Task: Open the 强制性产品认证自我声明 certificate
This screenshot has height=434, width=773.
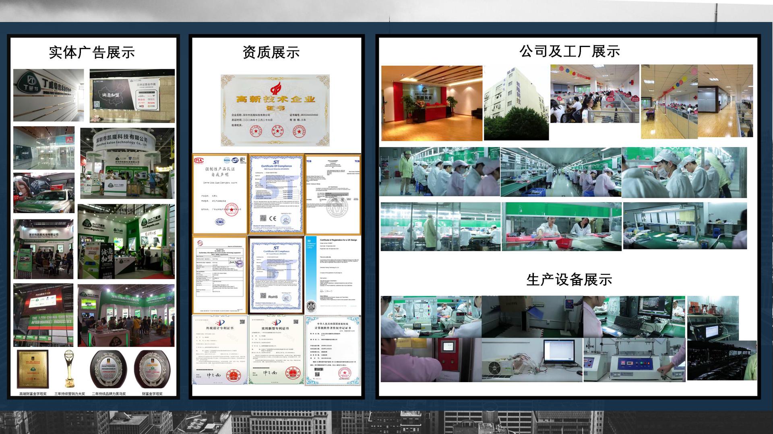Action: click(x=220, y=194)
